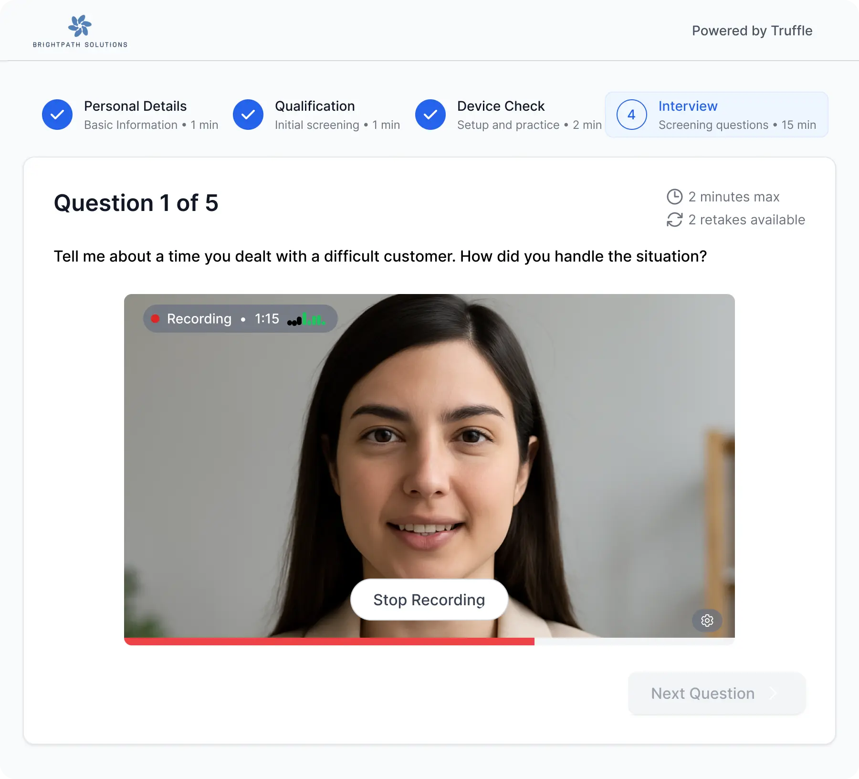The image size is (859, 779).
Task: Click the red recording progress bar
Action: tap(329, 642)
